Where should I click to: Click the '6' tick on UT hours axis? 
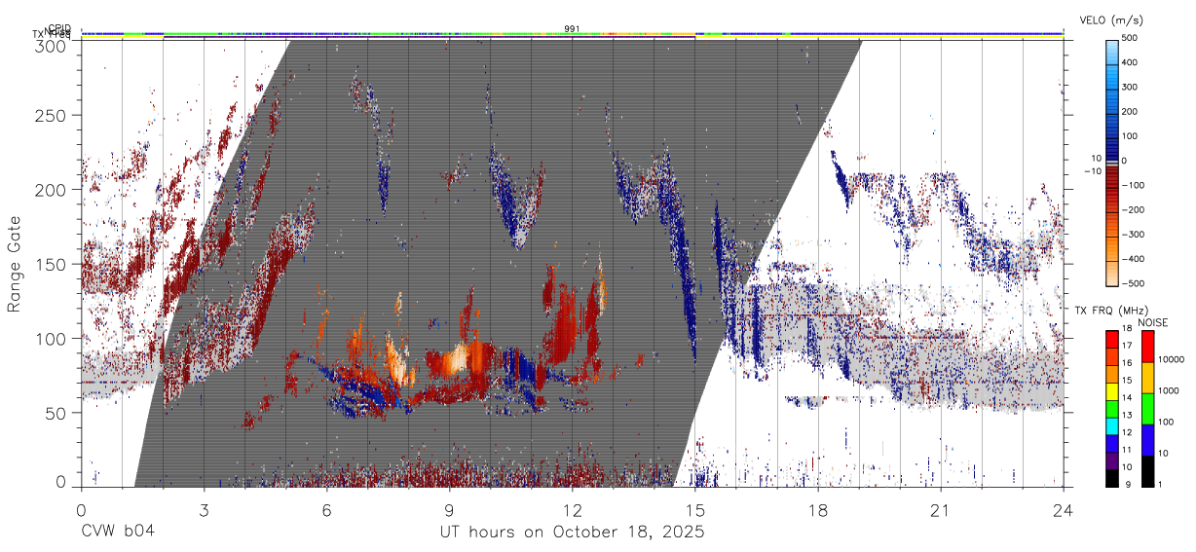(327, 509)
